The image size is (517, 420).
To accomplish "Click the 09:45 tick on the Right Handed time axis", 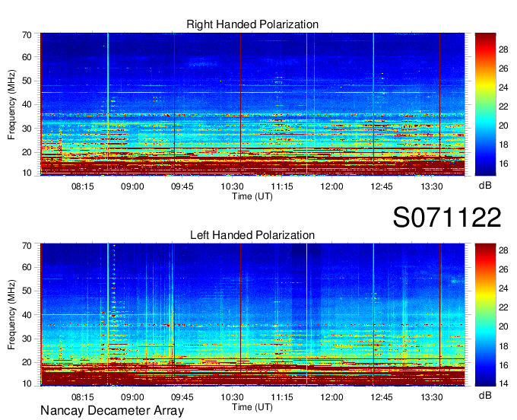I will (x=182, y=186).
